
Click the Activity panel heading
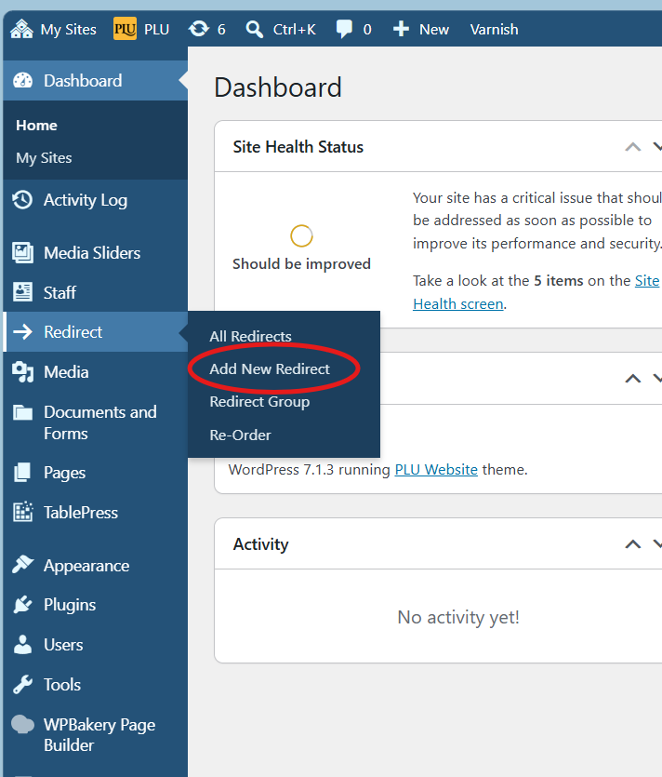(x=261, y=544)
